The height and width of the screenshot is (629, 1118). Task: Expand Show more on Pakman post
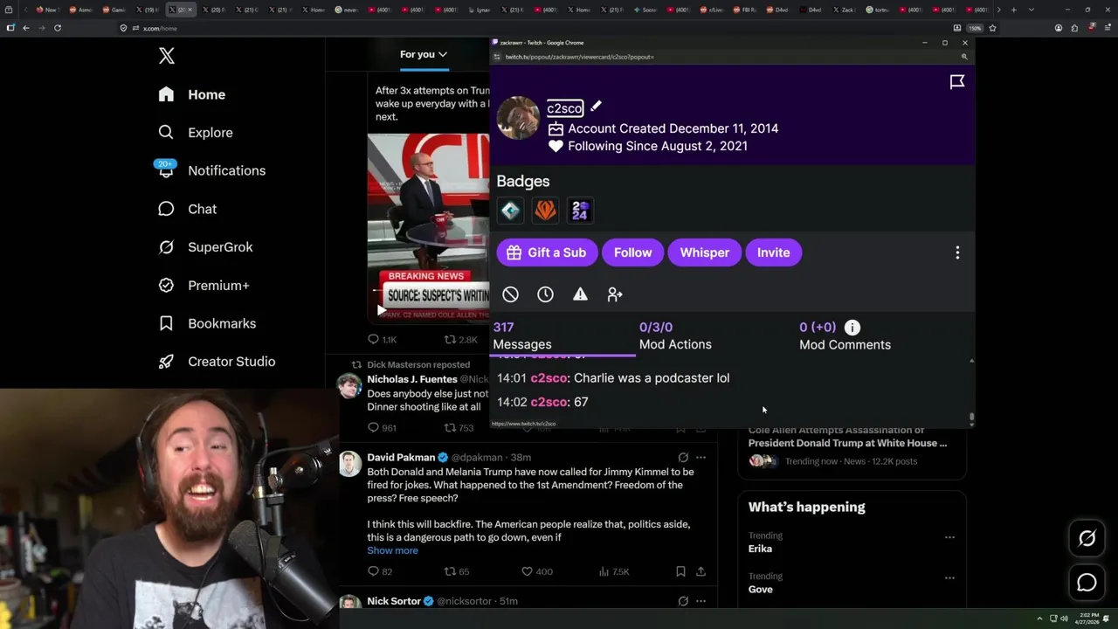pos(392,550)
